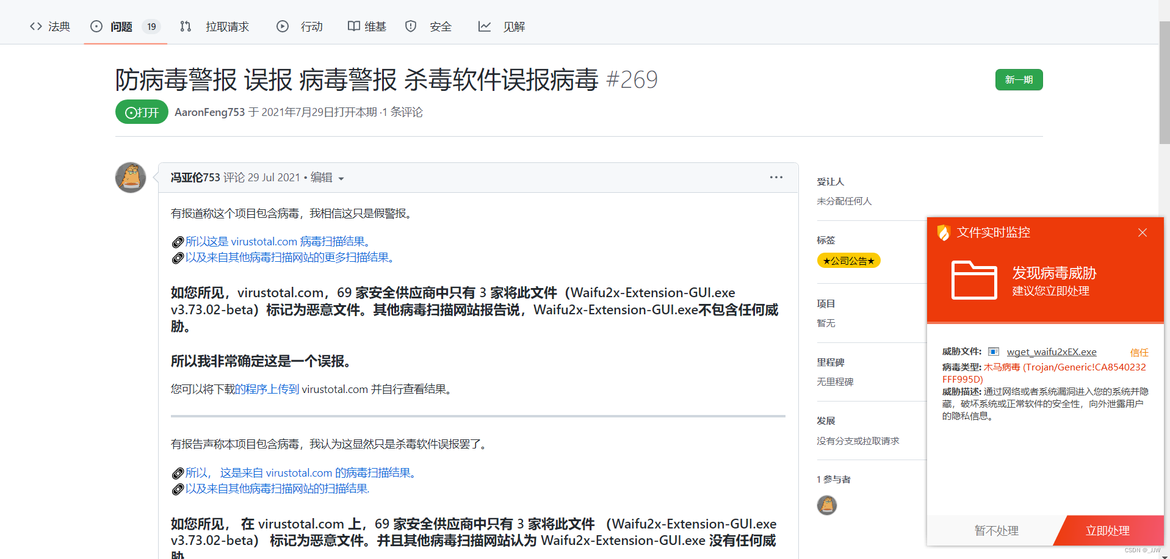This screenshot has height=559, width=1170.
Task: Expand the 编辑 edit history dropdown
Action: tap(327, 178)
